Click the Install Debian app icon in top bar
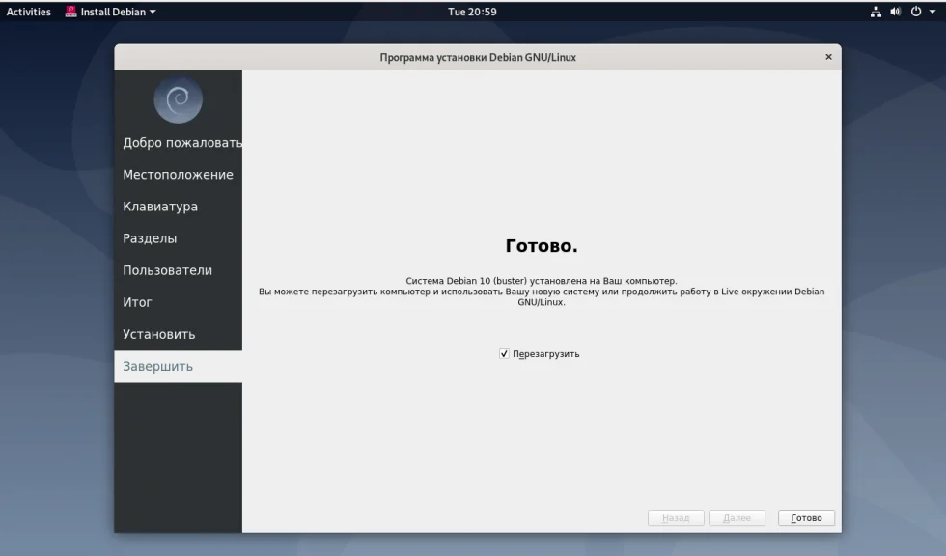 pyautogui.click(x=70, y=12)
